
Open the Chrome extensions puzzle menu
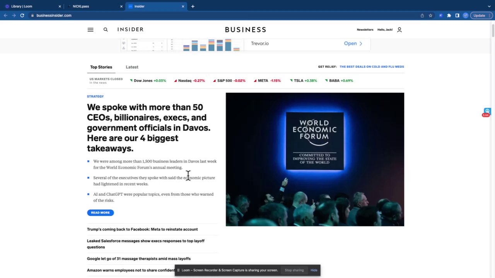click(x=449, y=15)
